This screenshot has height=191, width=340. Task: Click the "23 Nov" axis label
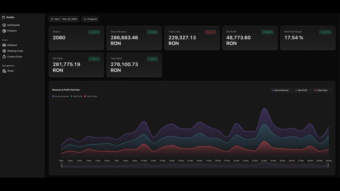tap(264, 161)
